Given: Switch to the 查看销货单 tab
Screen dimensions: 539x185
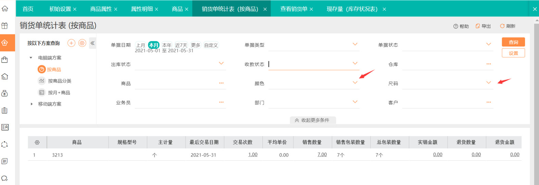Looking at the screenshot, I should coord(293,9).
